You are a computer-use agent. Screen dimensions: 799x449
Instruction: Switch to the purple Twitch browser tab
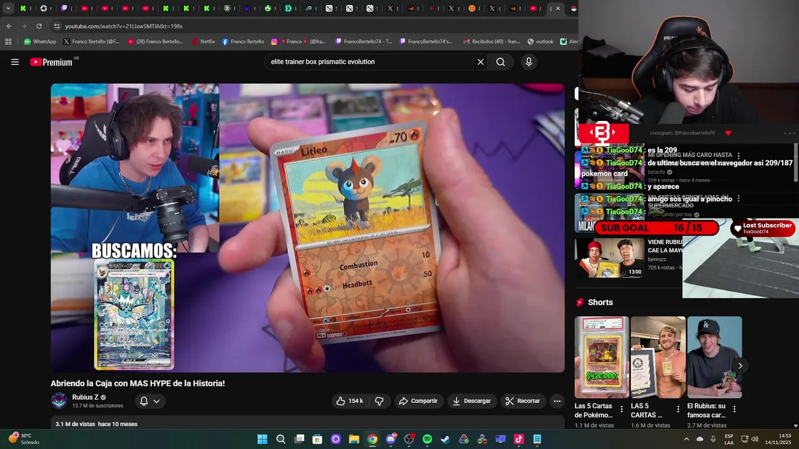tap(64, 8)
